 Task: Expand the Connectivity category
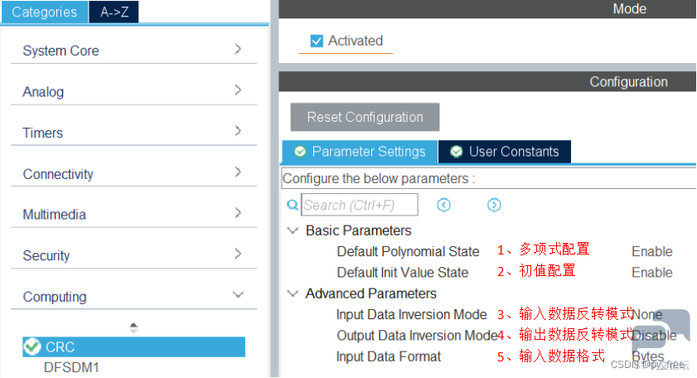tap(133, 173)
